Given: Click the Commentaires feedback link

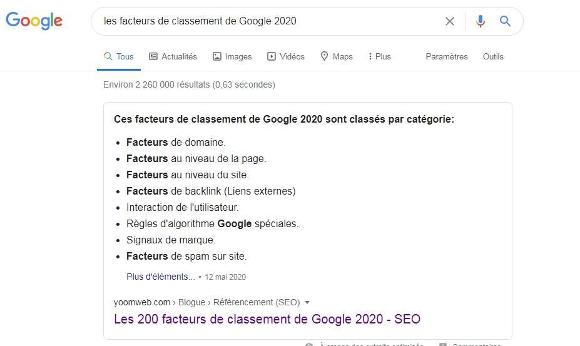Looking at the screenshot, I should click(x=476, y=344).
